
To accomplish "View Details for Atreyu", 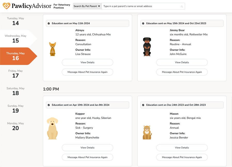I will point(87,62).
